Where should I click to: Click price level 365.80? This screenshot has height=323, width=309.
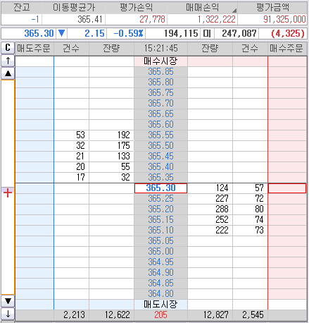click(x=160, y=83)
